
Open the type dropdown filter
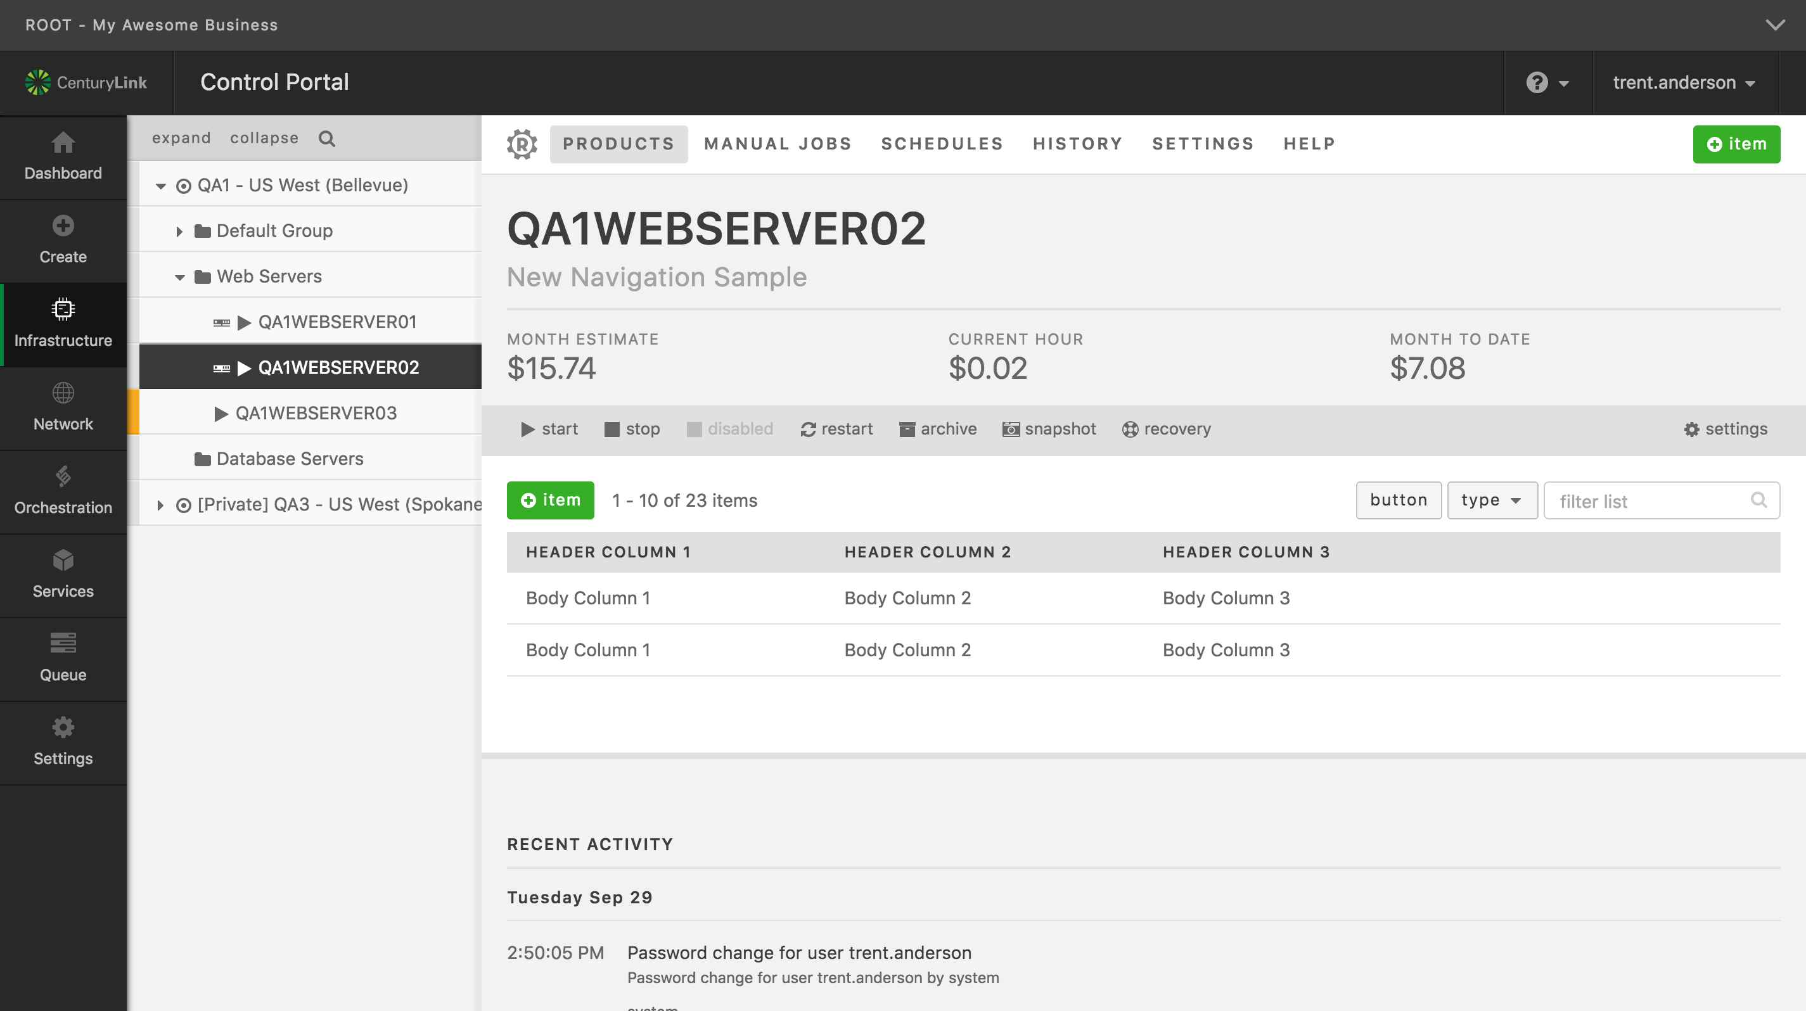click(x=1490, y=501)
